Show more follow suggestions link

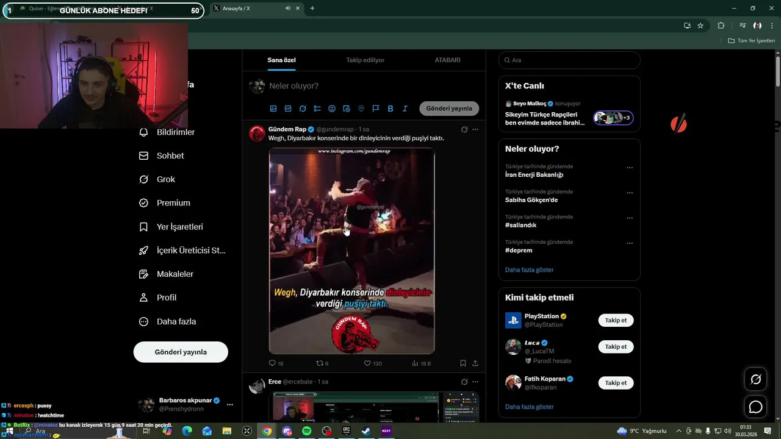[x=529, y=407]
